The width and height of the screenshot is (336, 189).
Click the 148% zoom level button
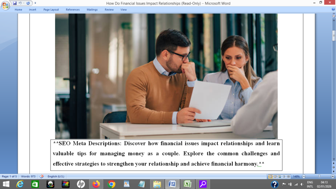296,177
